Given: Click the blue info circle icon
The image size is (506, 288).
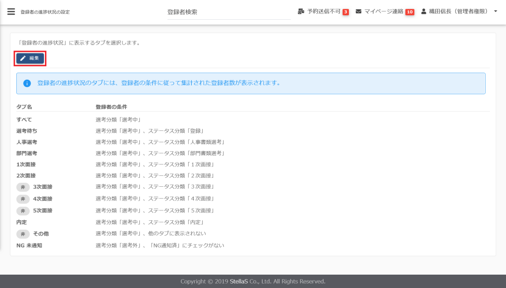Looking at the screenshot, I should pos(27,83).
